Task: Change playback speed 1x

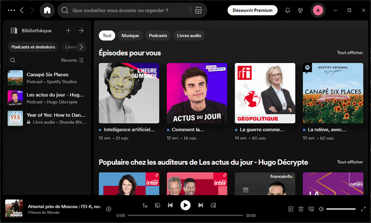Action: point(145,206)
